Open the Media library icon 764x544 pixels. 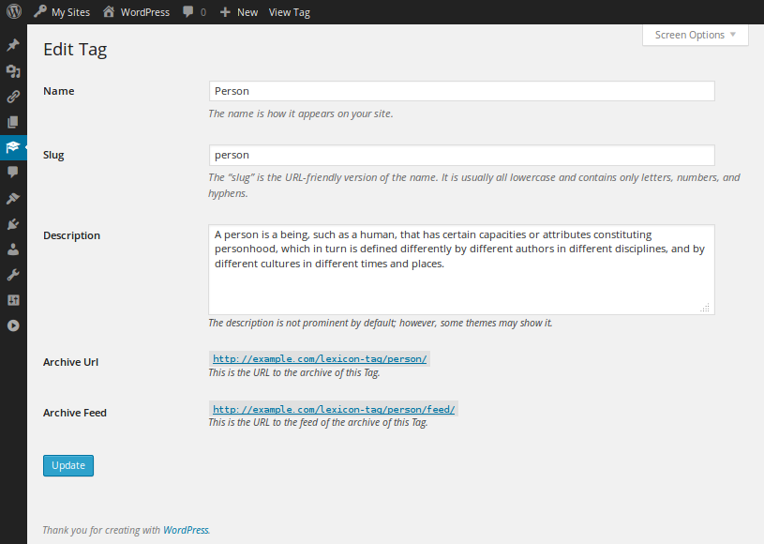[x=13, y=70]
